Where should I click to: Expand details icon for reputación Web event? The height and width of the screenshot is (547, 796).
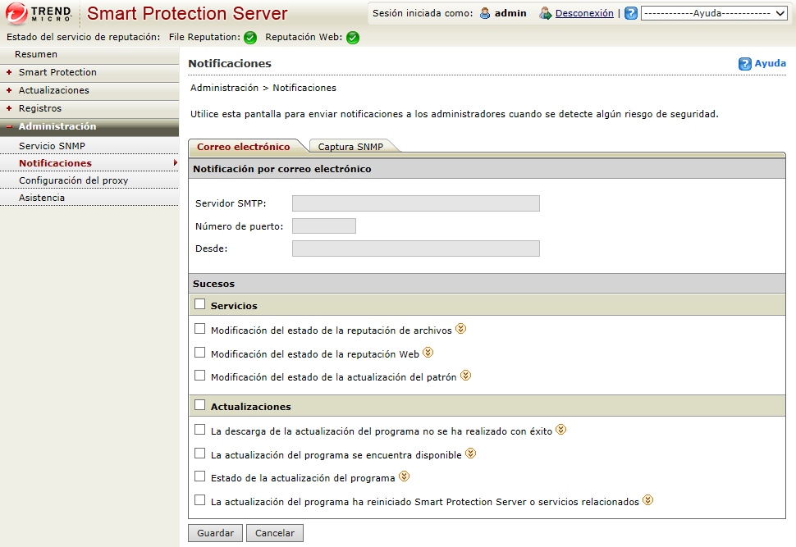tap(428, 353)
